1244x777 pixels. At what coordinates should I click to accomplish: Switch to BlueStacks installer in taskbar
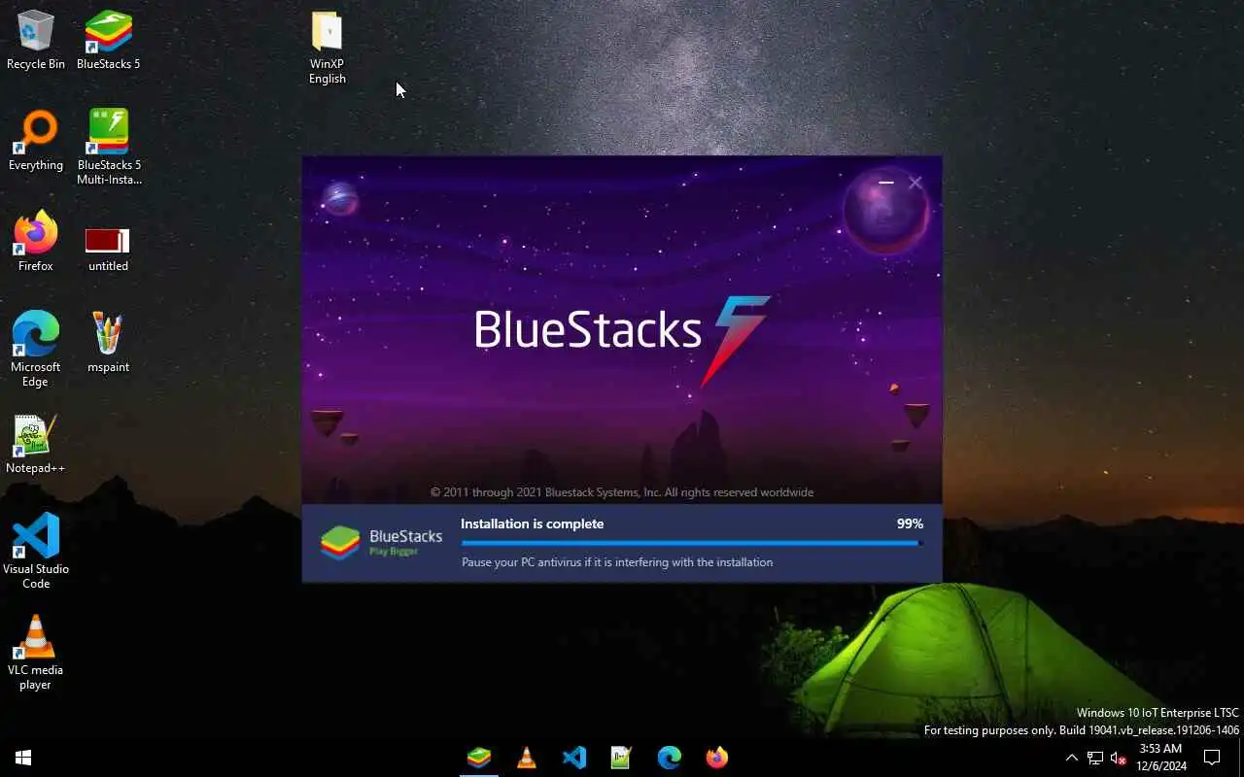coord(479,758)
